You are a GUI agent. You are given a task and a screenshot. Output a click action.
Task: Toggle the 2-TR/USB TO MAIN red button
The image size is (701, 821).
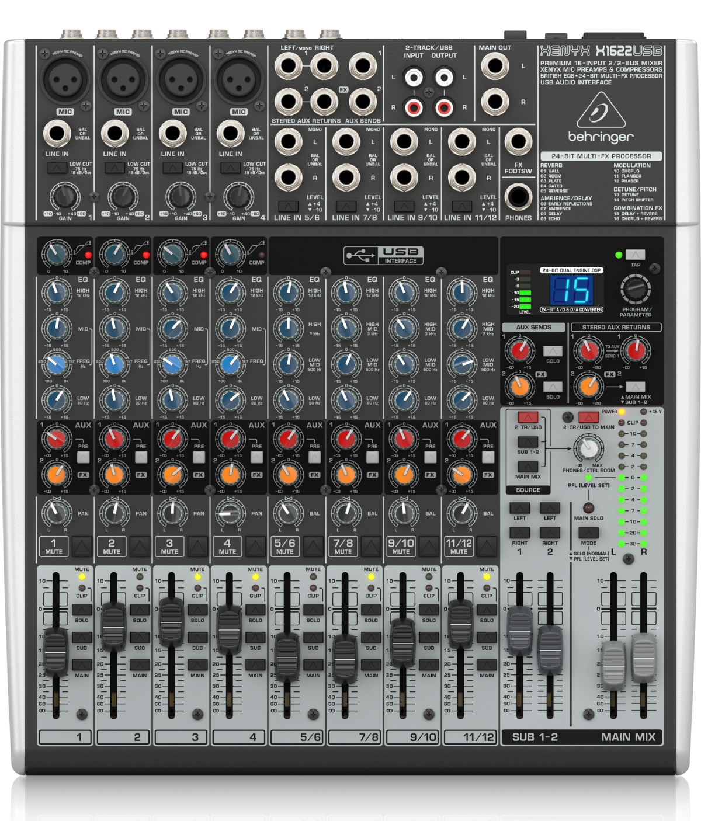(x=588, y=417)
